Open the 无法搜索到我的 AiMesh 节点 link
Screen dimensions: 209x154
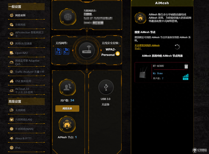pos(147,47)
